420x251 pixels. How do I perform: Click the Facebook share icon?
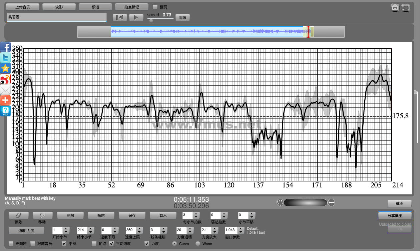[5, 47]
